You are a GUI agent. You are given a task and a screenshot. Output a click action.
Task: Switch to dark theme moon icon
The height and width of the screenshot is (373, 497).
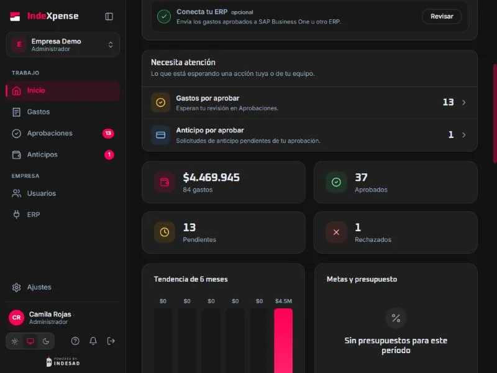pyautogui.click(x=46, y=341)
